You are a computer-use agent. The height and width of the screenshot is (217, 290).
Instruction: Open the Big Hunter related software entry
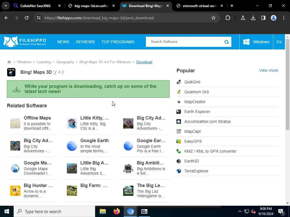(x=32, y=190)
